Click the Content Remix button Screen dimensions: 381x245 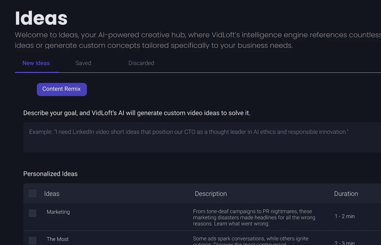[x=62, y=89]
